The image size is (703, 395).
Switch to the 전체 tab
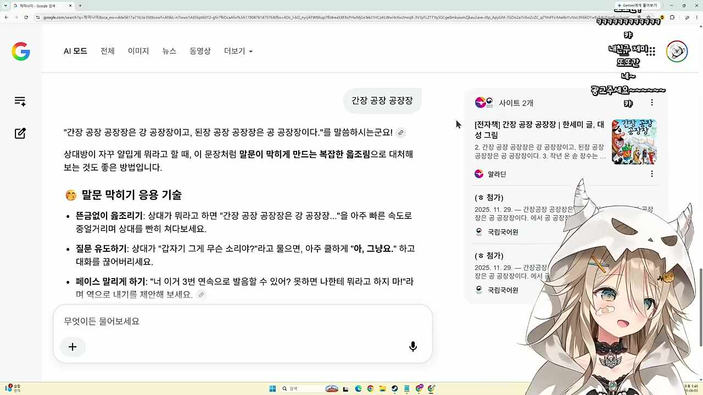[x=108, y=51]
